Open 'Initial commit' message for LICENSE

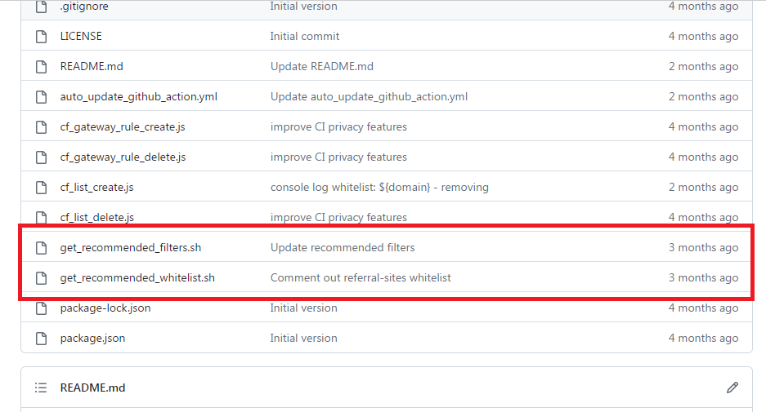304,36
